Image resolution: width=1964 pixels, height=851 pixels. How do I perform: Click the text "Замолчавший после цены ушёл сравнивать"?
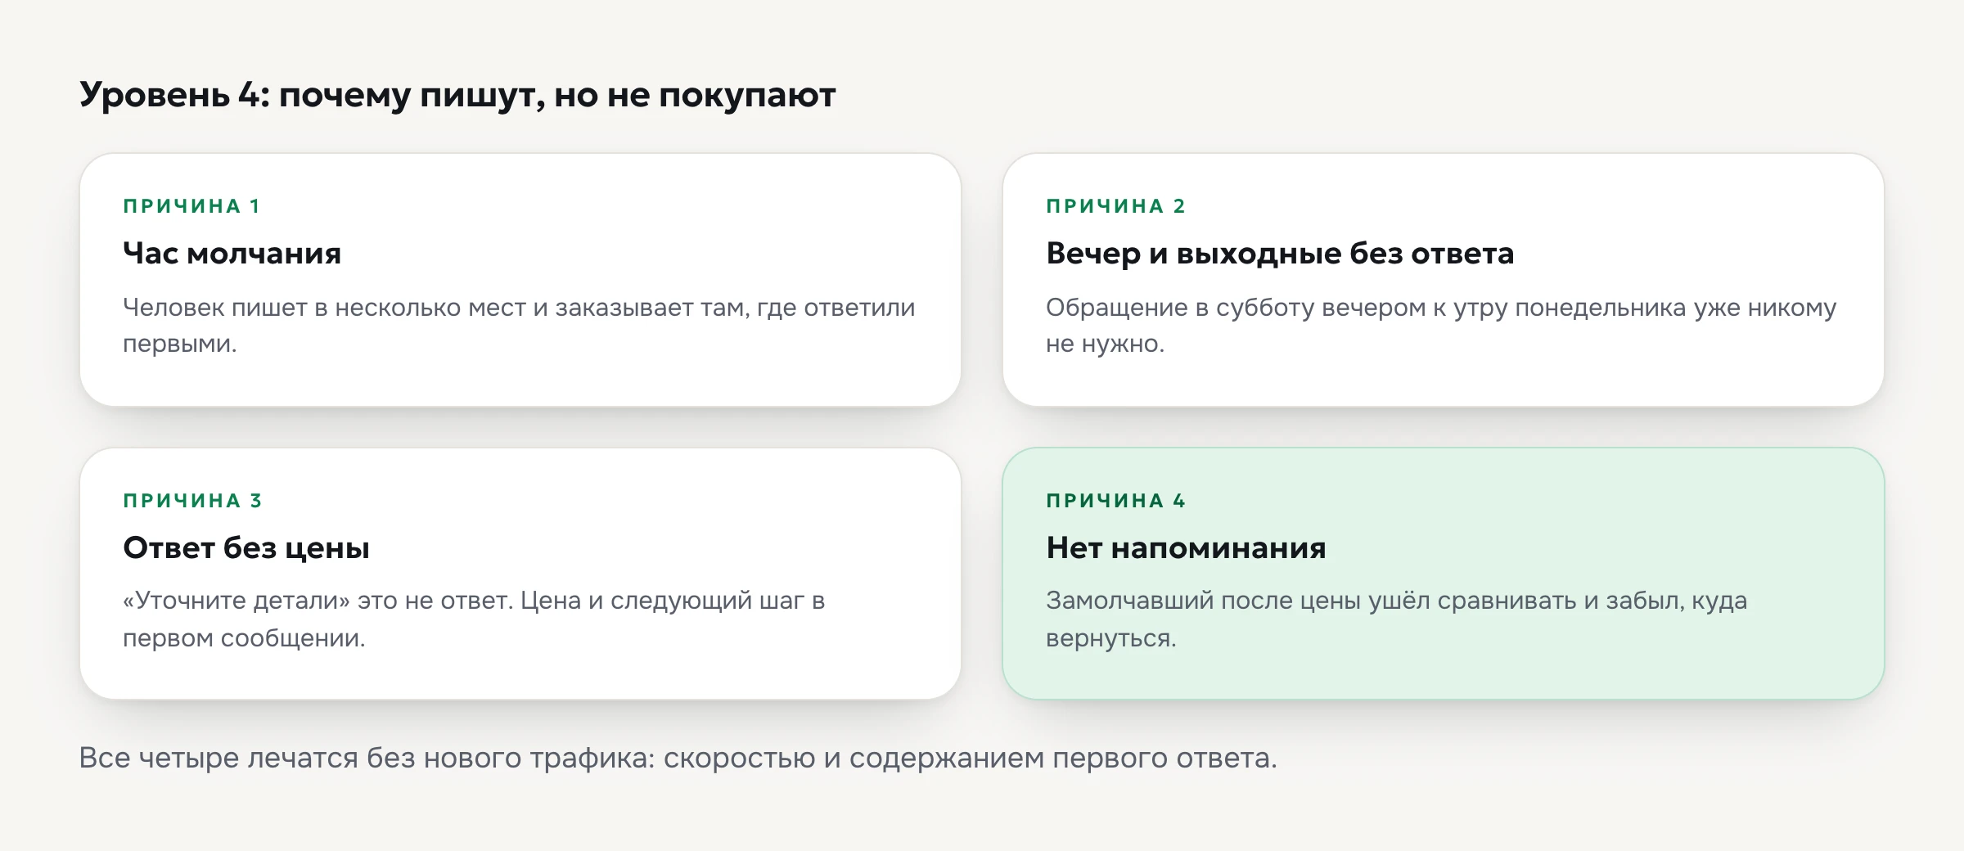1310,601
